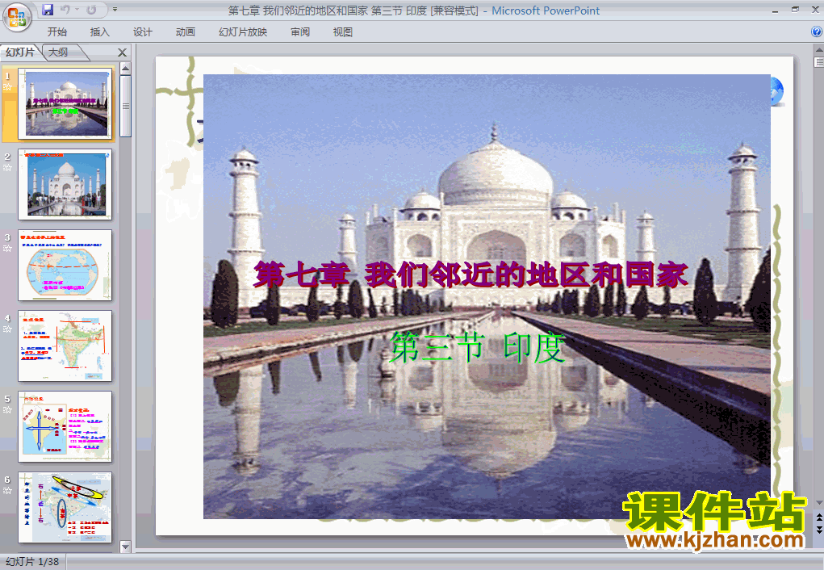
Task: Click thumbnail pane scroll down arrow
Action: tap(125, 547)
